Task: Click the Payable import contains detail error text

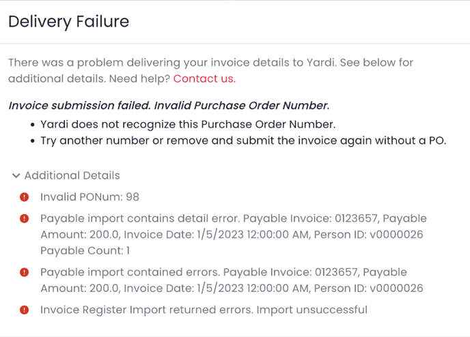Action: 234,235
